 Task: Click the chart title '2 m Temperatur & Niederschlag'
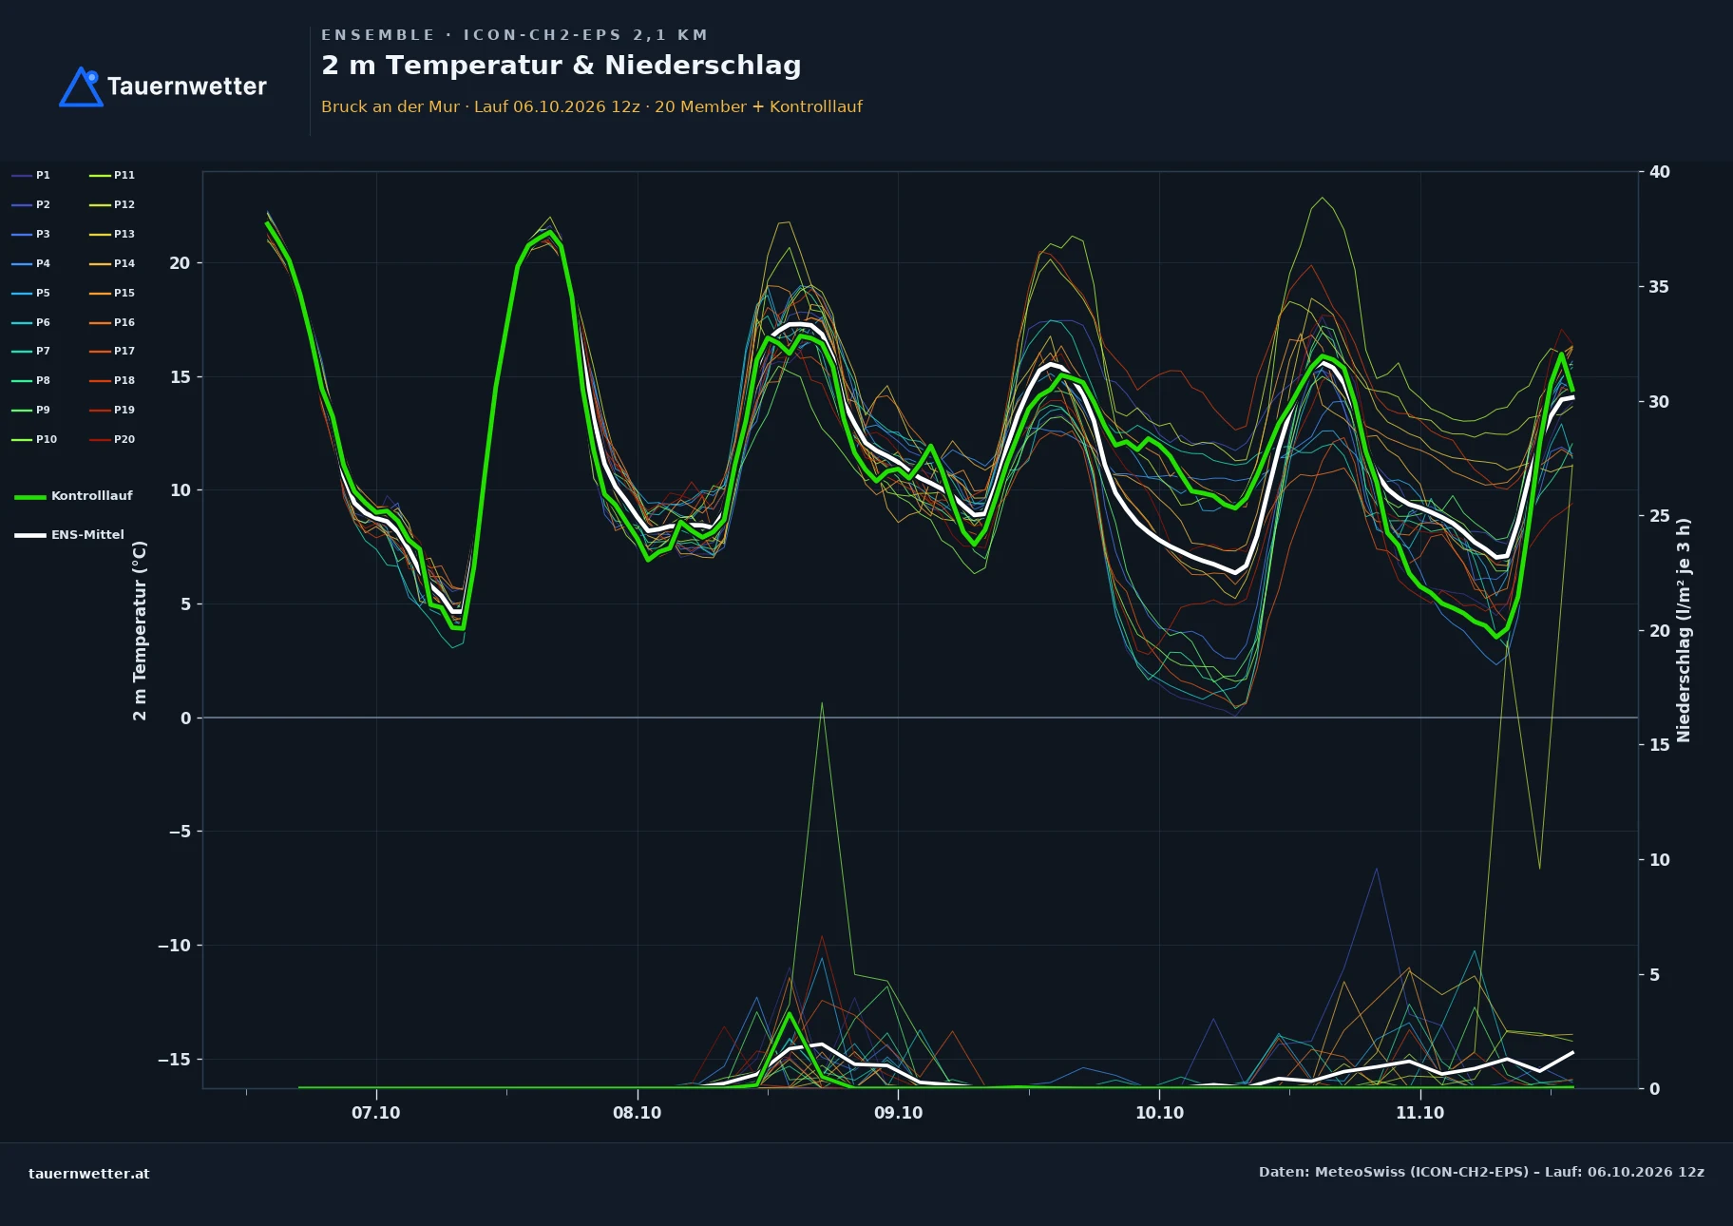point(562,66)
